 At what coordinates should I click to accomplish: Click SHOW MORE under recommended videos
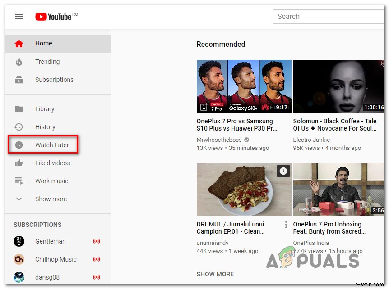pos(215,274)
